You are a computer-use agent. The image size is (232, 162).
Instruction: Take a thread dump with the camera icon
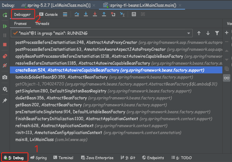tap(5, 77)
